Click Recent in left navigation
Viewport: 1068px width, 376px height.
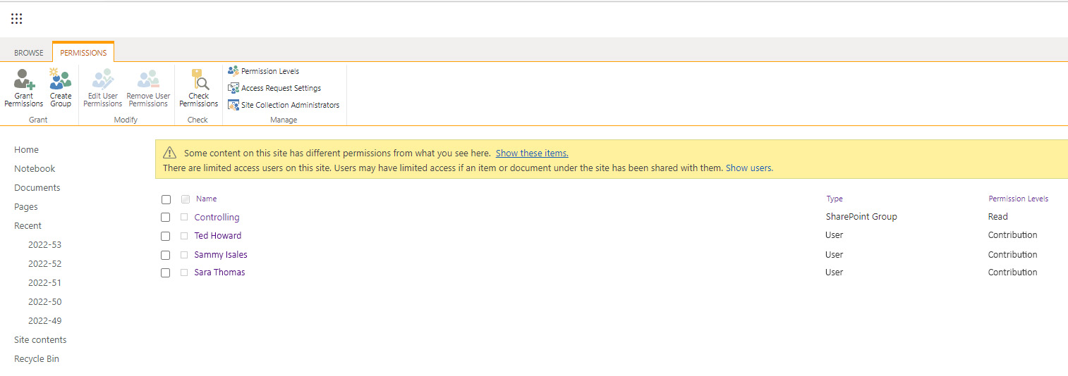point(28,226)
